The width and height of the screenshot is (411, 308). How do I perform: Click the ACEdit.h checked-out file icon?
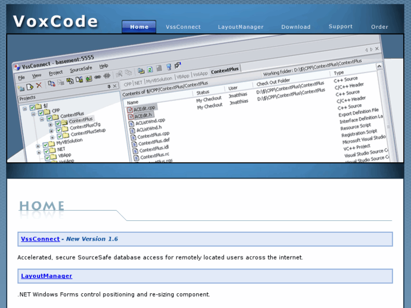pos(131,116)
